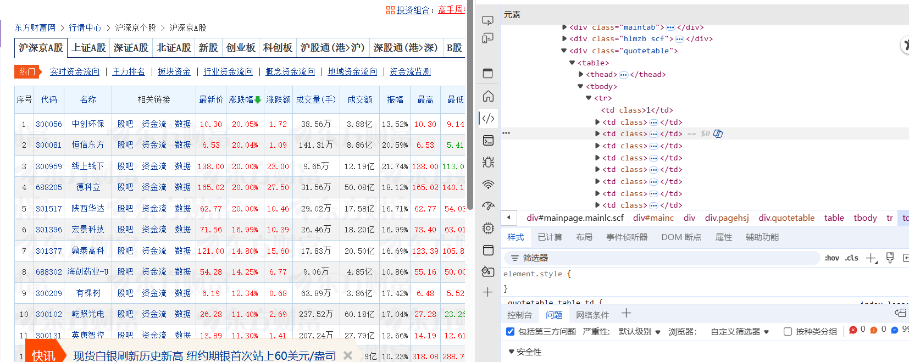
Task: Open the 自定义筛选器 browser dropdown
Action: tap(740, 332)
